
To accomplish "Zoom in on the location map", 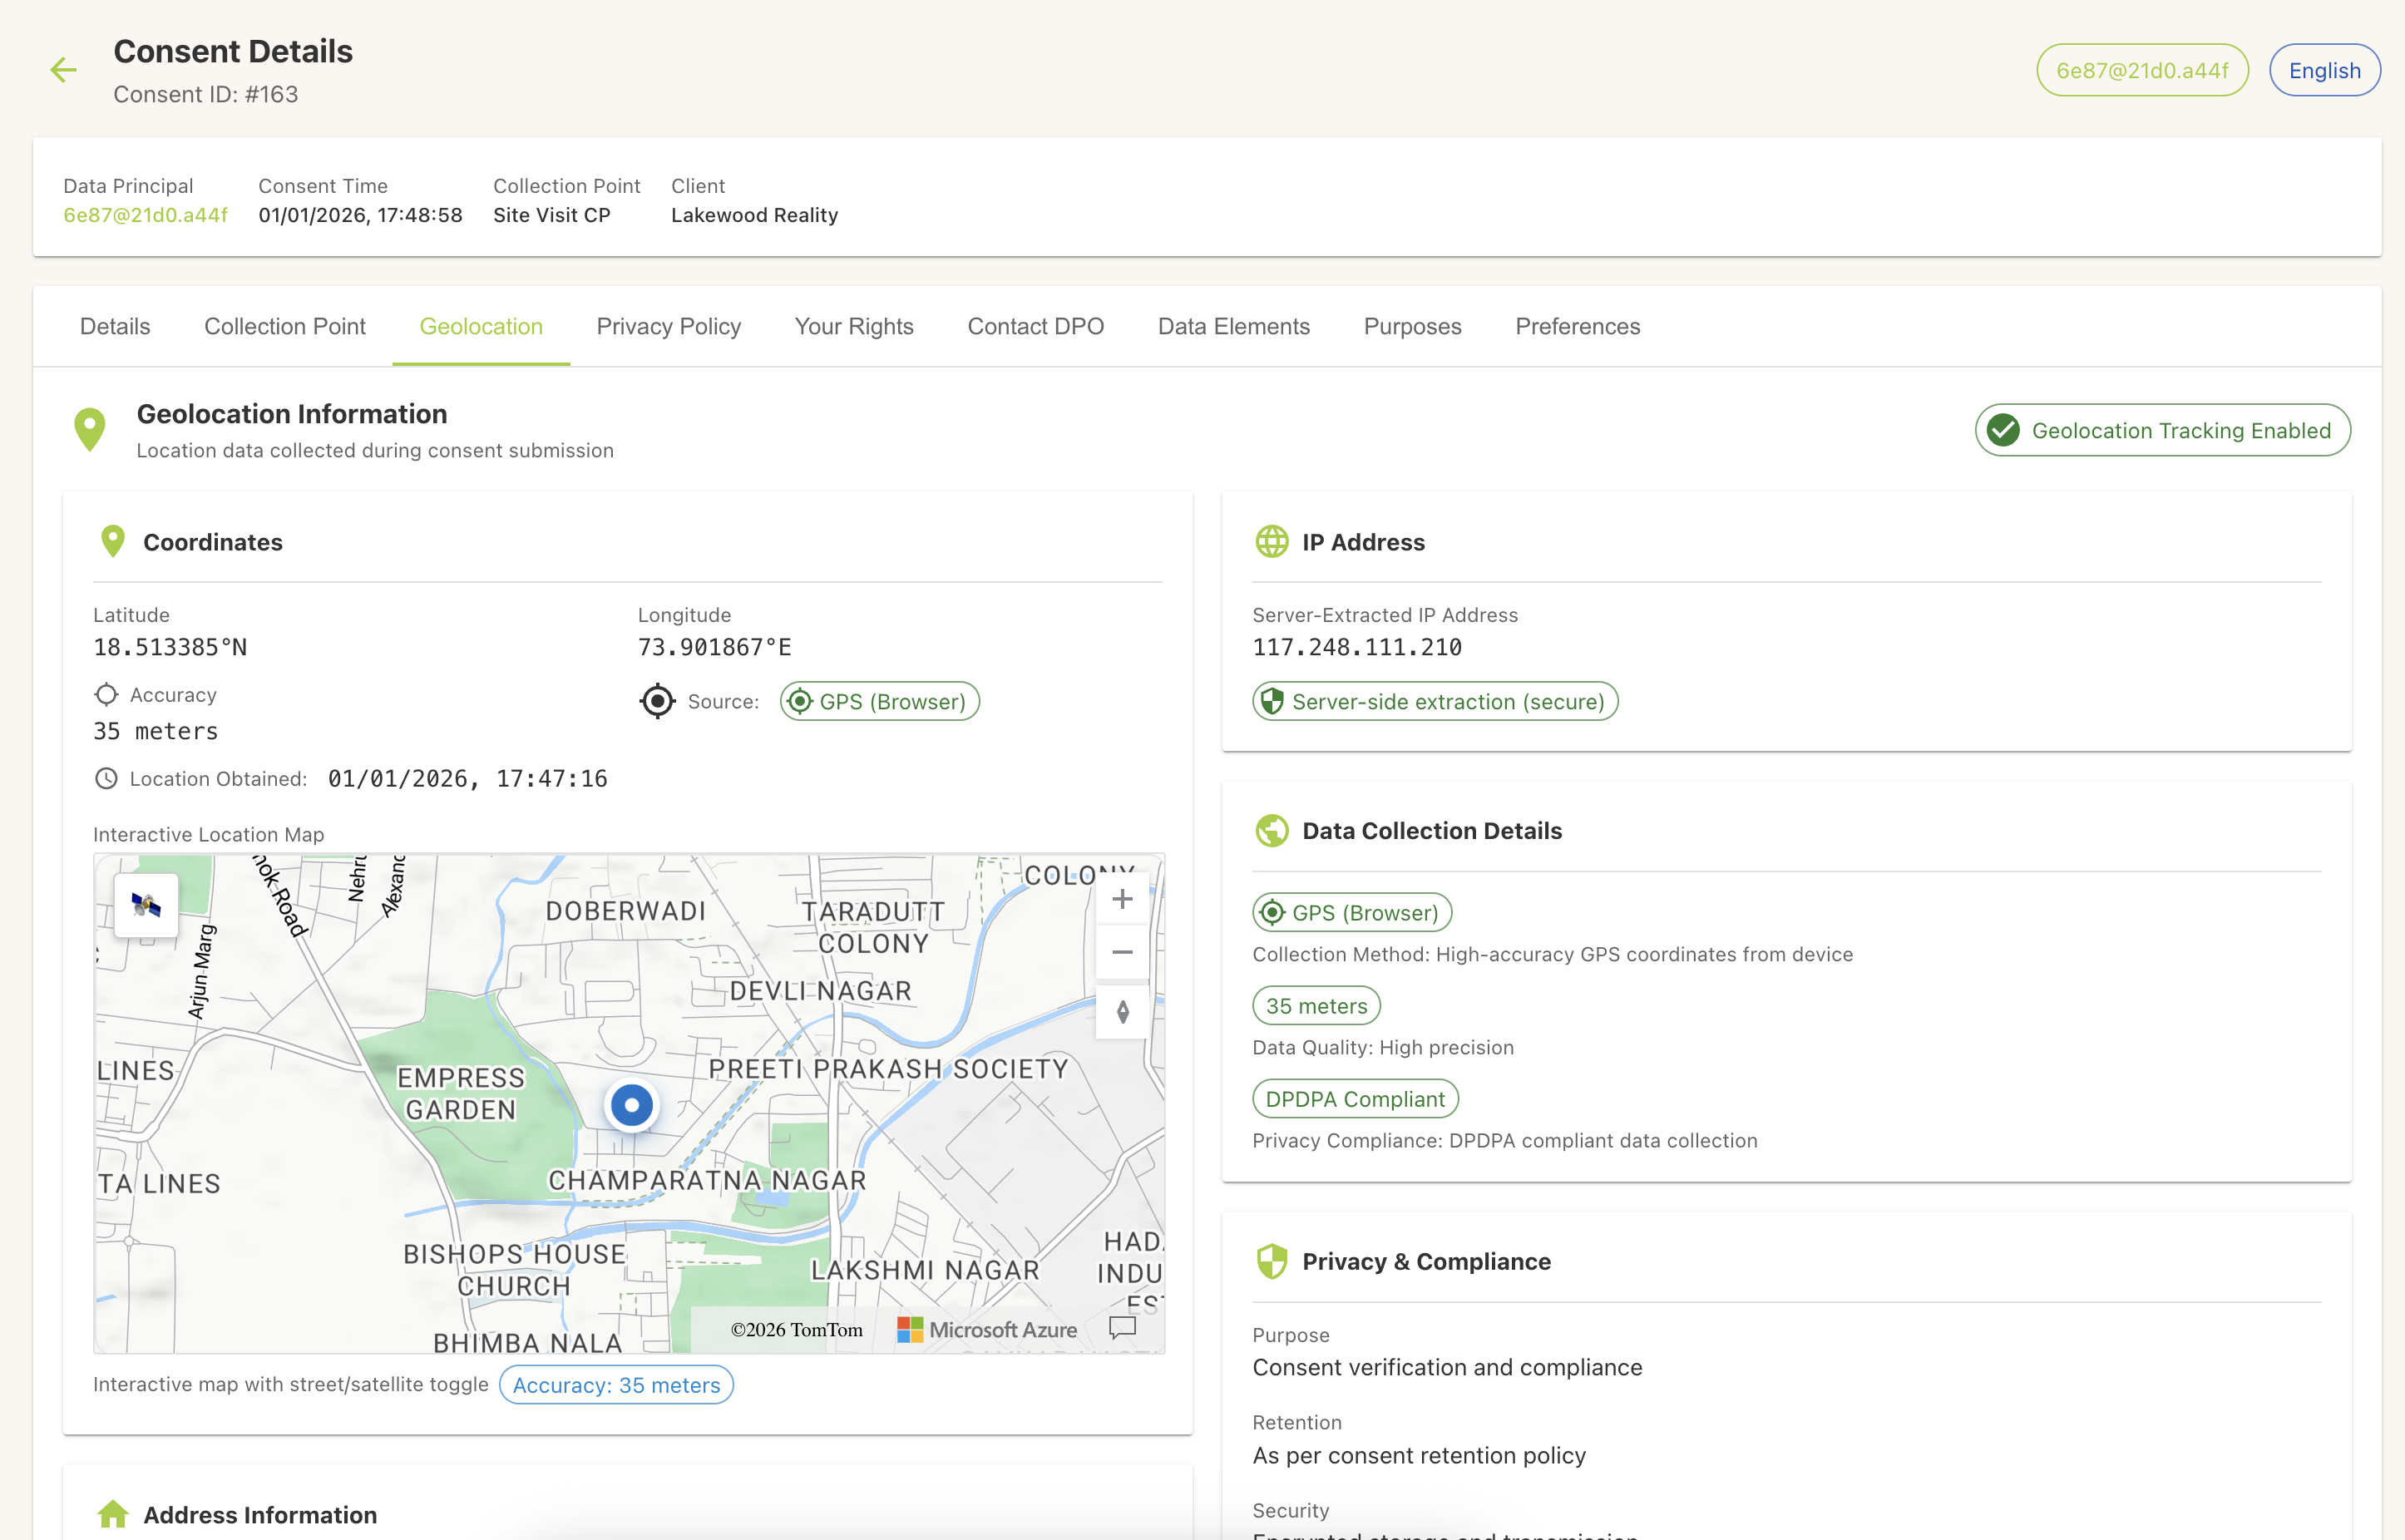I will coord(1122,898).
